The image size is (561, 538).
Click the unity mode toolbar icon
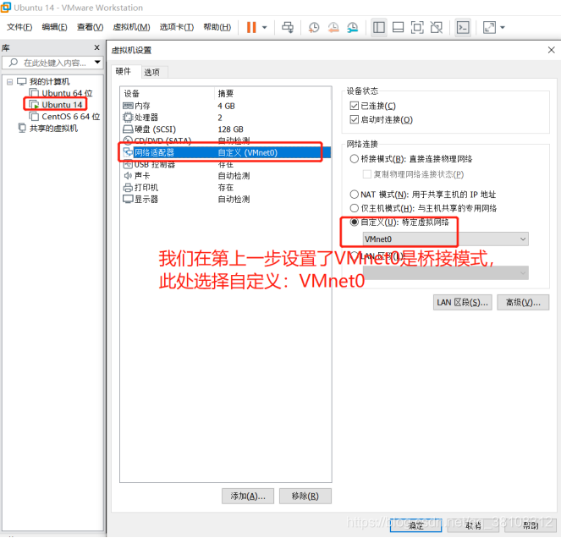click(437, 27)
